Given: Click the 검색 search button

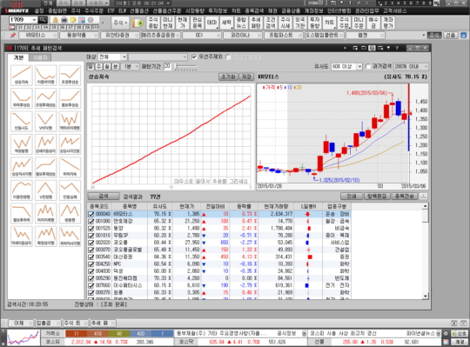Looking at the screenshot, I should [104, 197].
